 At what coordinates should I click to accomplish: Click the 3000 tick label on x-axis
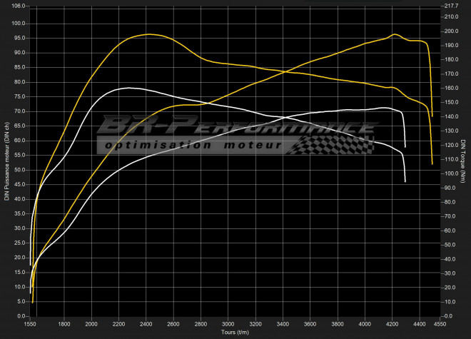(x=228, y=323)
